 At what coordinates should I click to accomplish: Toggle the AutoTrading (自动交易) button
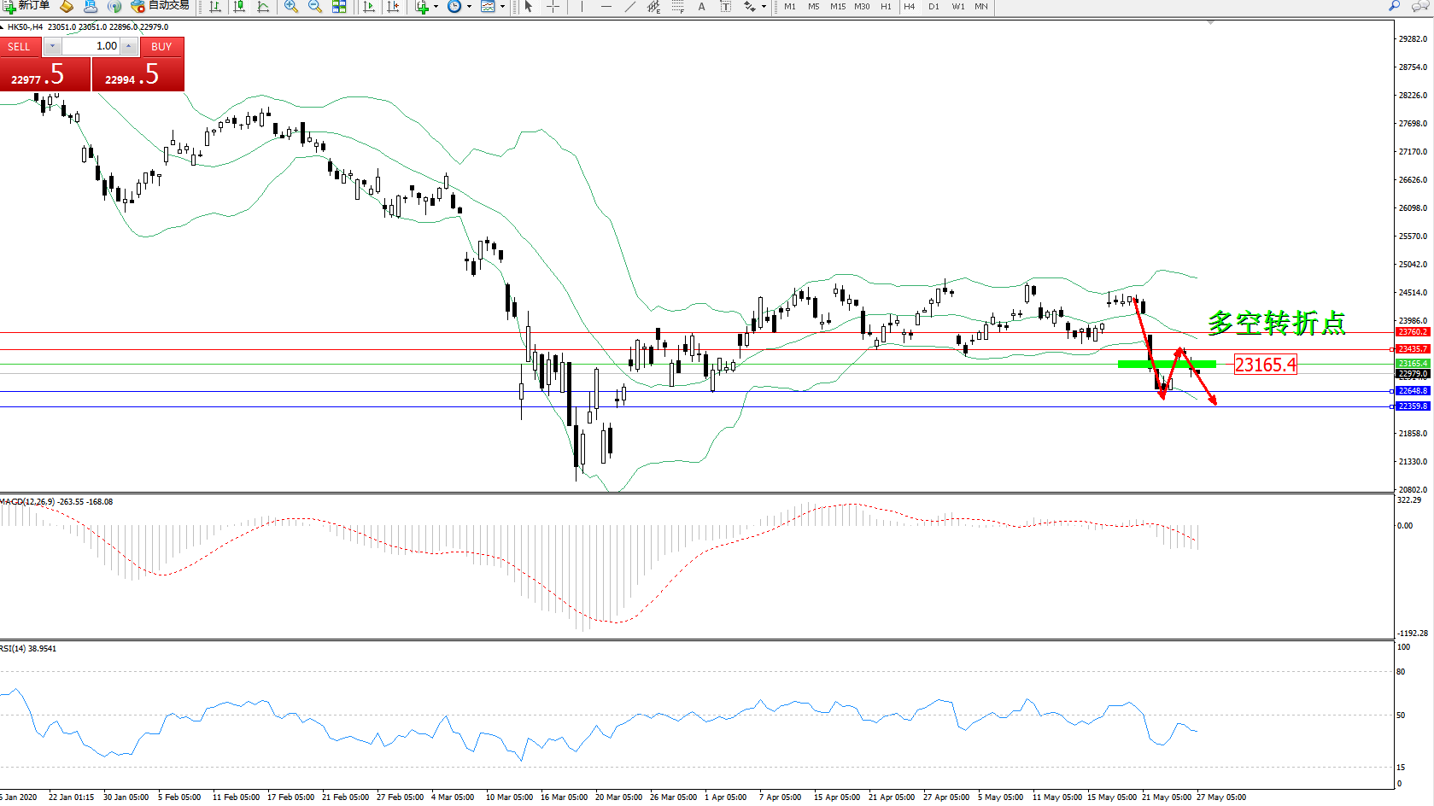[160, 6]
